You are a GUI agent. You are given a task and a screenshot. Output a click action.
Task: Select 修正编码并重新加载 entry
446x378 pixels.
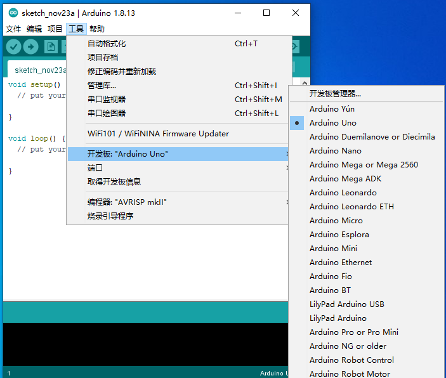tap(180, 72)
